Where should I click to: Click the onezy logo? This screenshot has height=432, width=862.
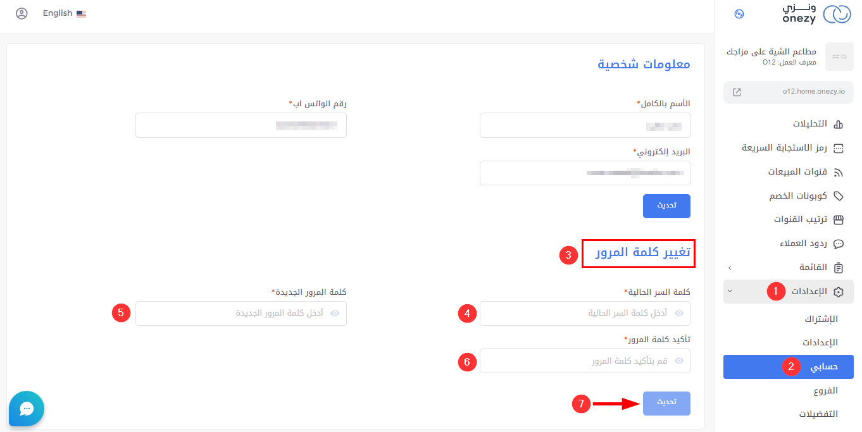(x=817, y=14)
